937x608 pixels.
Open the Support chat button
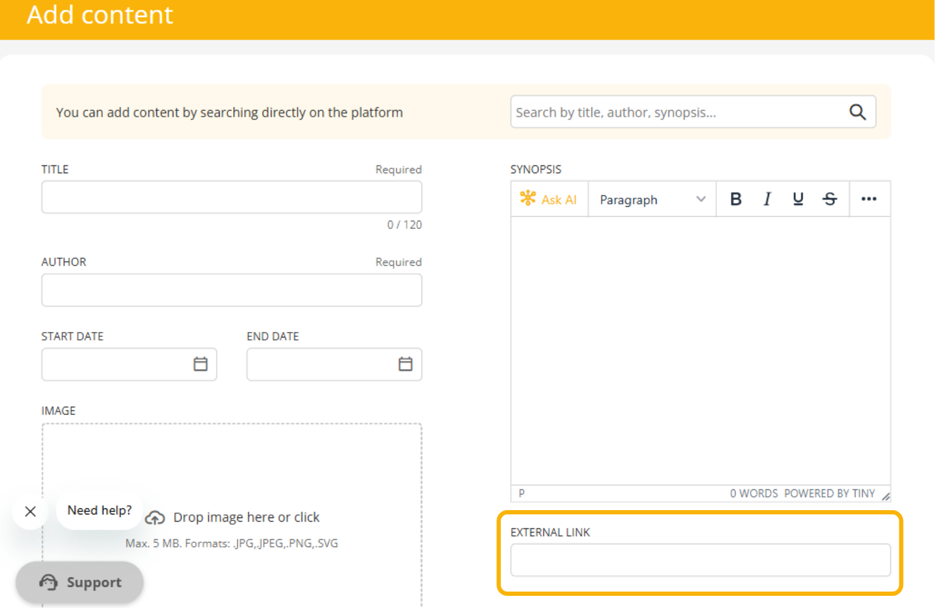click(80, 582)
